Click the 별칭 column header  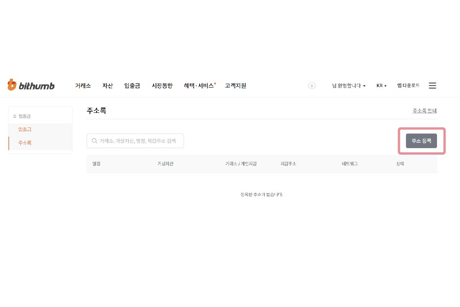96,164
